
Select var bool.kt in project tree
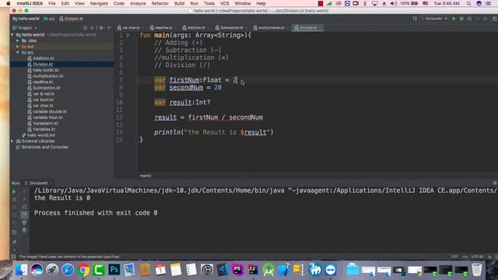[43, 100]
